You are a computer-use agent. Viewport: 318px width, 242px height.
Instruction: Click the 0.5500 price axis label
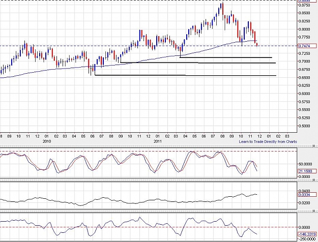[x=305, y=110]
